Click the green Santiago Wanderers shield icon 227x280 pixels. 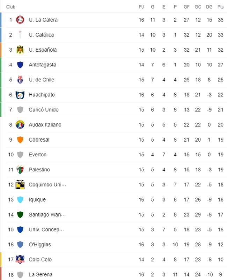pos(20,214)
